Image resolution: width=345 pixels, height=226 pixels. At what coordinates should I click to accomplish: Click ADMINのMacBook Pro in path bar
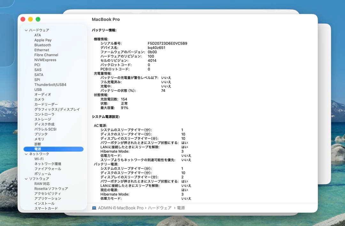coord(120,208)
